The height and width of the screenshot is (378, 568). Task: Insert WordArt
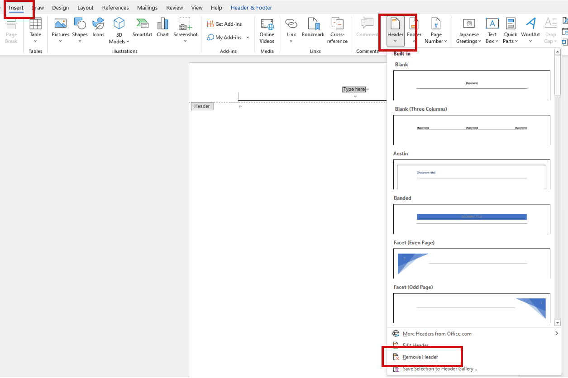pos(530,31)
